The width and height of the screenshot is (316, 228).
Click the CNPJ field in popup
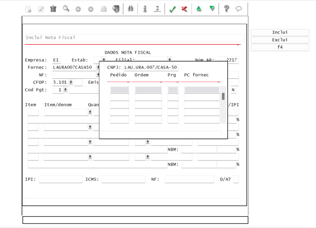coord(151,68)
